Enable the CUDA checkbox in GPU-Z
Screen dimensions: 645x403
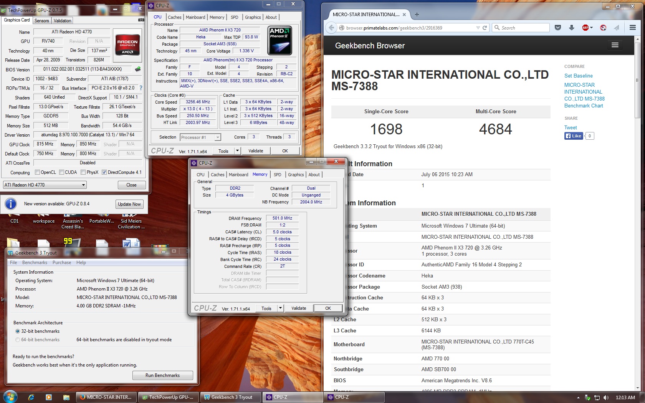point(61,172)
